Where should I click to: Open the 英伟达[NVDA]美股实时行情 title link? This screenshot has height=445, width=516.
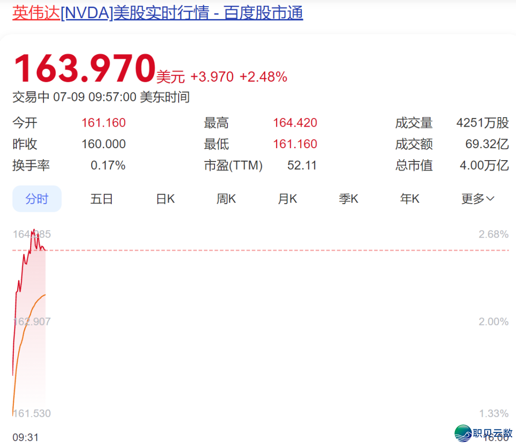click(x=158, y=13)
